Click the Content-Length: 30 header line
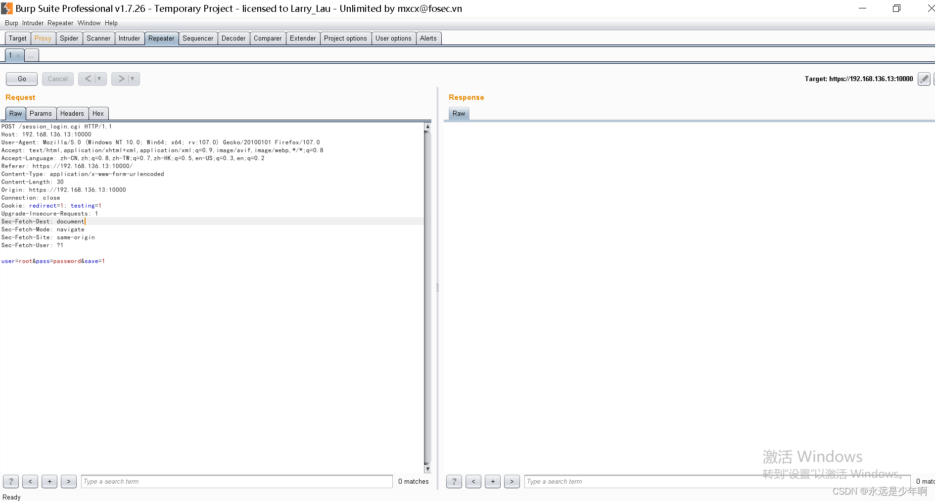The height and width of the screenshot is (501, 935). (32, 182)
